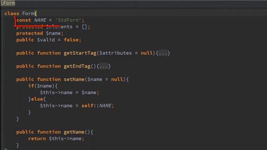
Task: Click the 'StdForm' string literal
Action: pos(68,20)
